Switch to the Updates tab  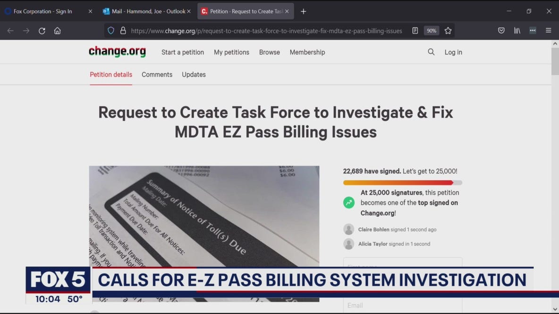pyautogui.click(x=194, y=74)
